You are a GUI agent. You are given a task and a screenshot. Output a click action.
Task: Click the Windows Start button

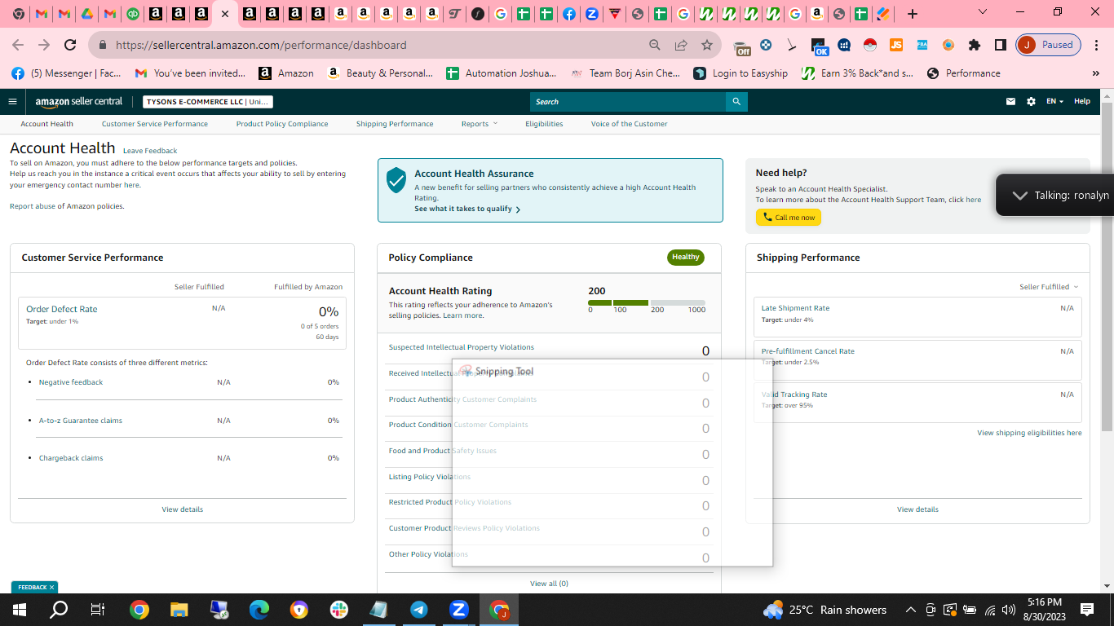point(19,610)
